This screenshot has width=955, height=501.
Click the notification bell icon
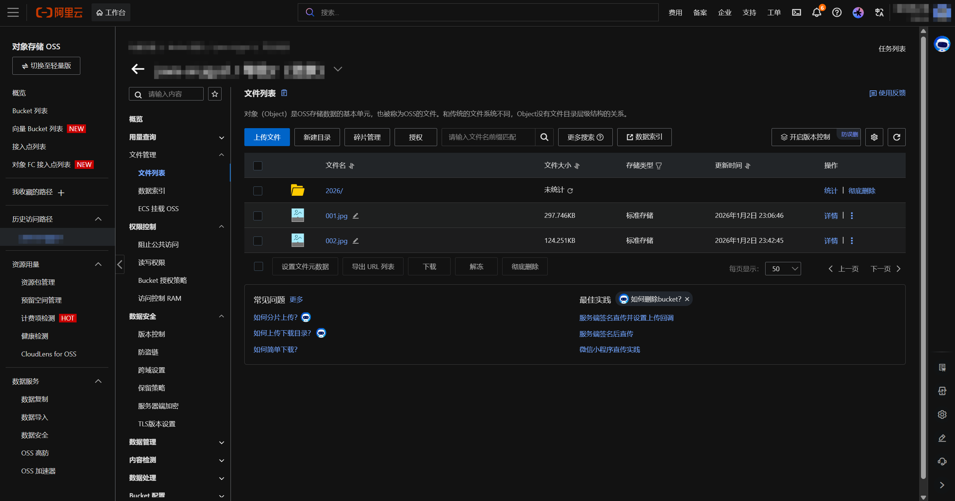coord(816,12)
